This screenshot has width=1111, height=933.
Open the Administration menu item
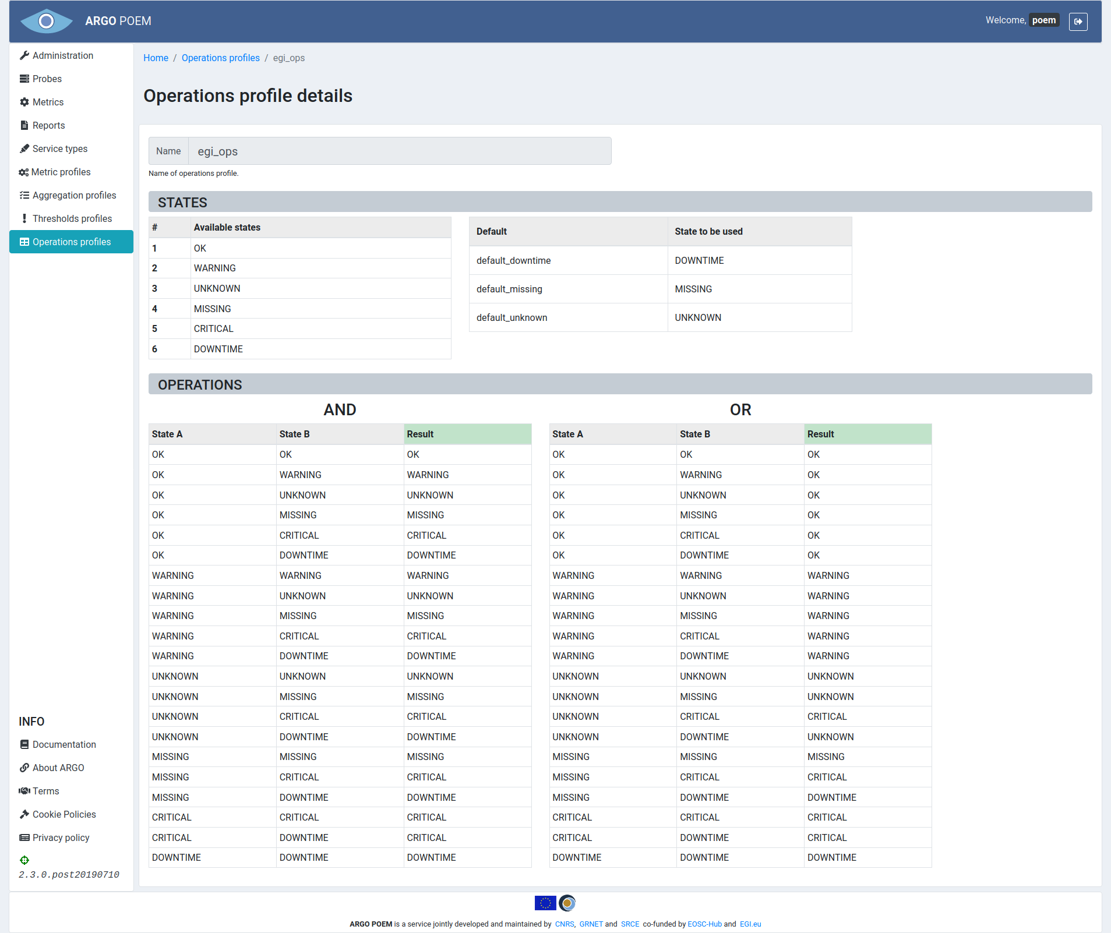[71, 55]
